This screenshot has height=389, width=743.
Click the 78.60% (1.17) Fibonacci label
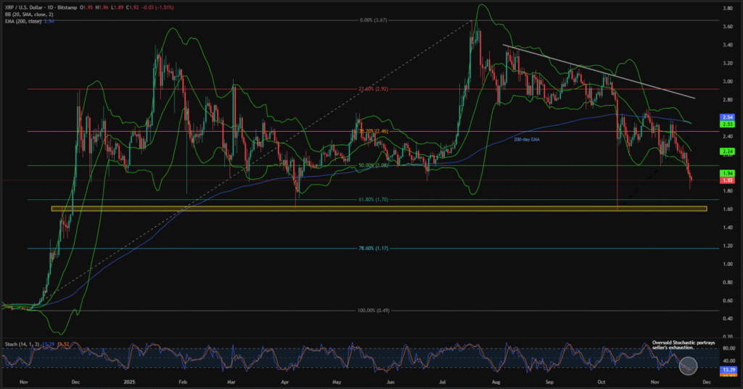(x=374, y=248)
